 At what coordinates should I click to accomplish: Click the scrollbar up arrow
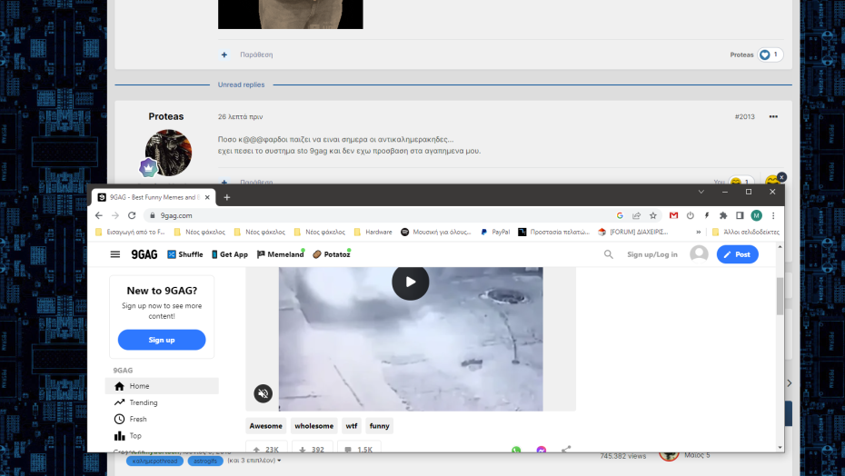pyautogui.click(x=780, y=246)
